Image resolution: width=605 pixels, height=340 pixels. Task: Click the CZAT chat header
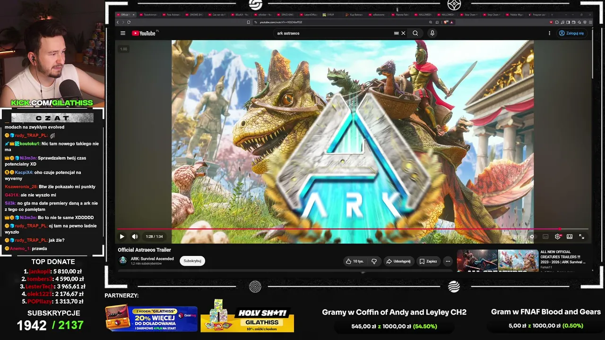[x=52, y=118]
